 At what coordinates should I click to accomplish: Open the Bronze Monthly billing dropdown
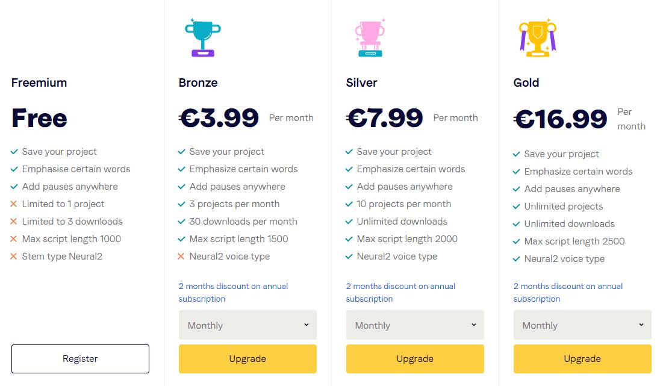[247, 325]
